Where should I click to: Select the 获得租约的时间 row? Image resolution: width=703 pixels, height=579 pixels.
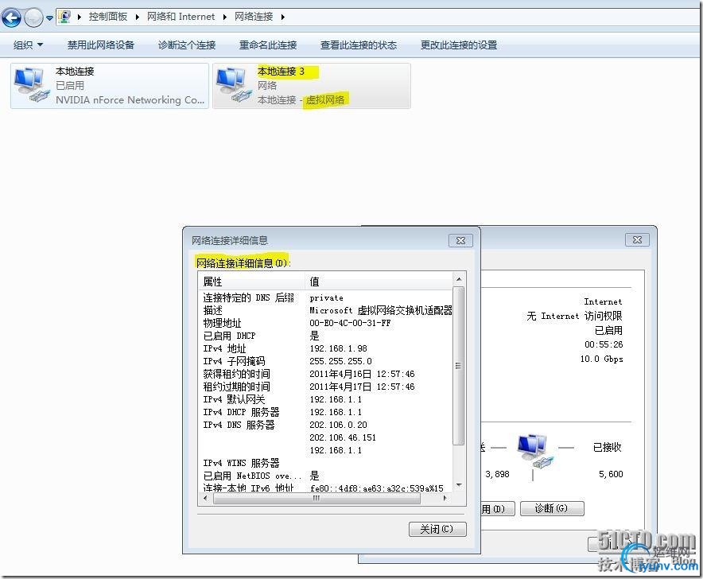pyautogui.click(x=325, y=374)
